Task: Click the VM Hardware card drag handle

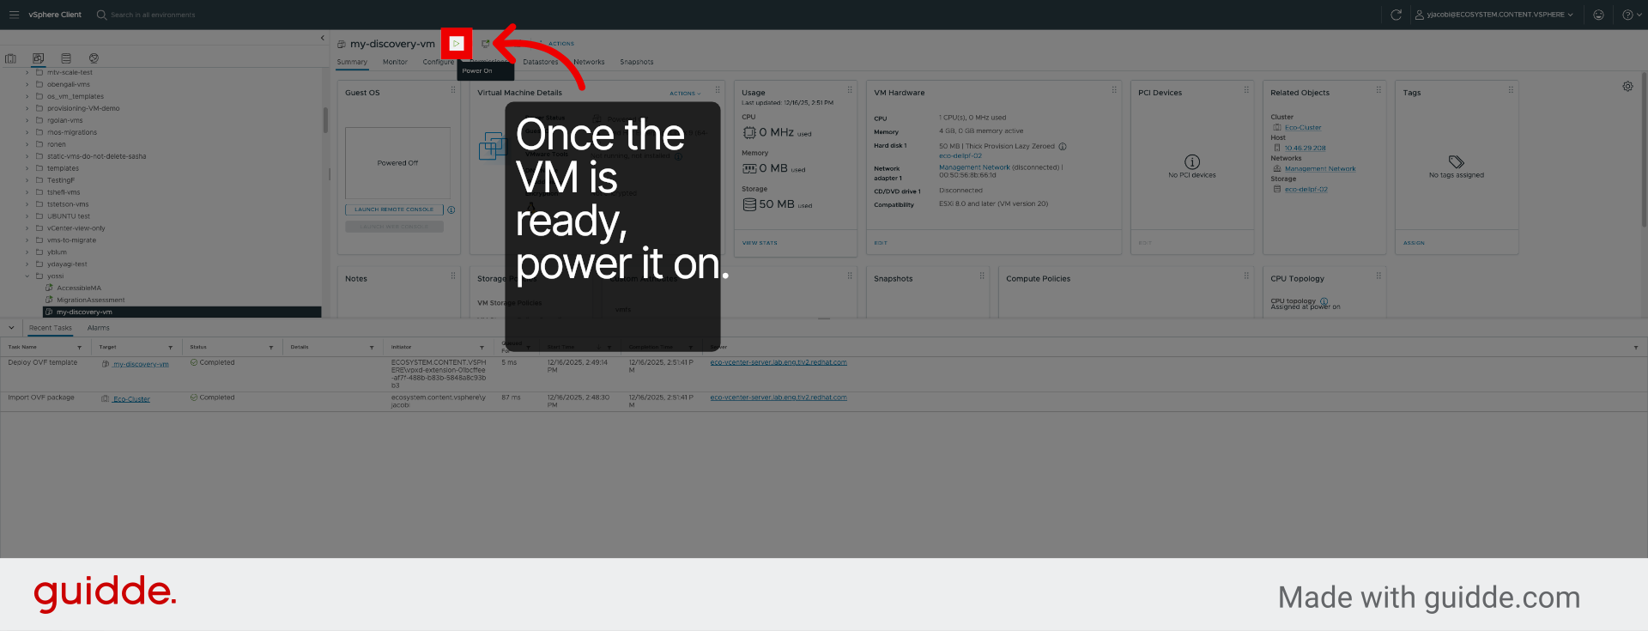Action: pos(1114,90)
